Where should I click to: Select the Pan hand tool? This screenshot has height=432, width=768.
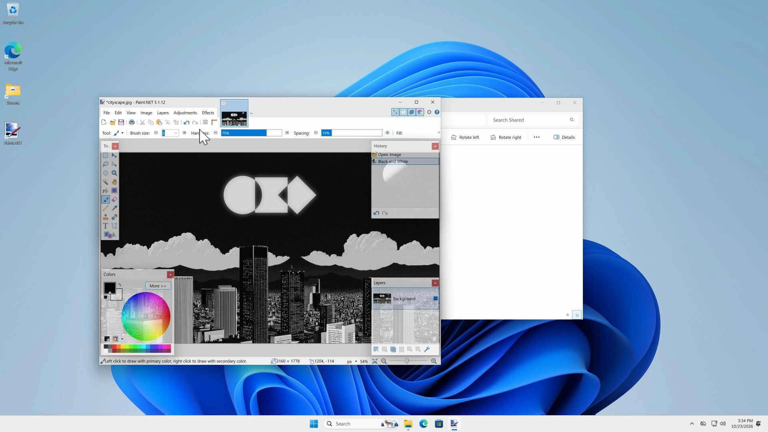114,182
